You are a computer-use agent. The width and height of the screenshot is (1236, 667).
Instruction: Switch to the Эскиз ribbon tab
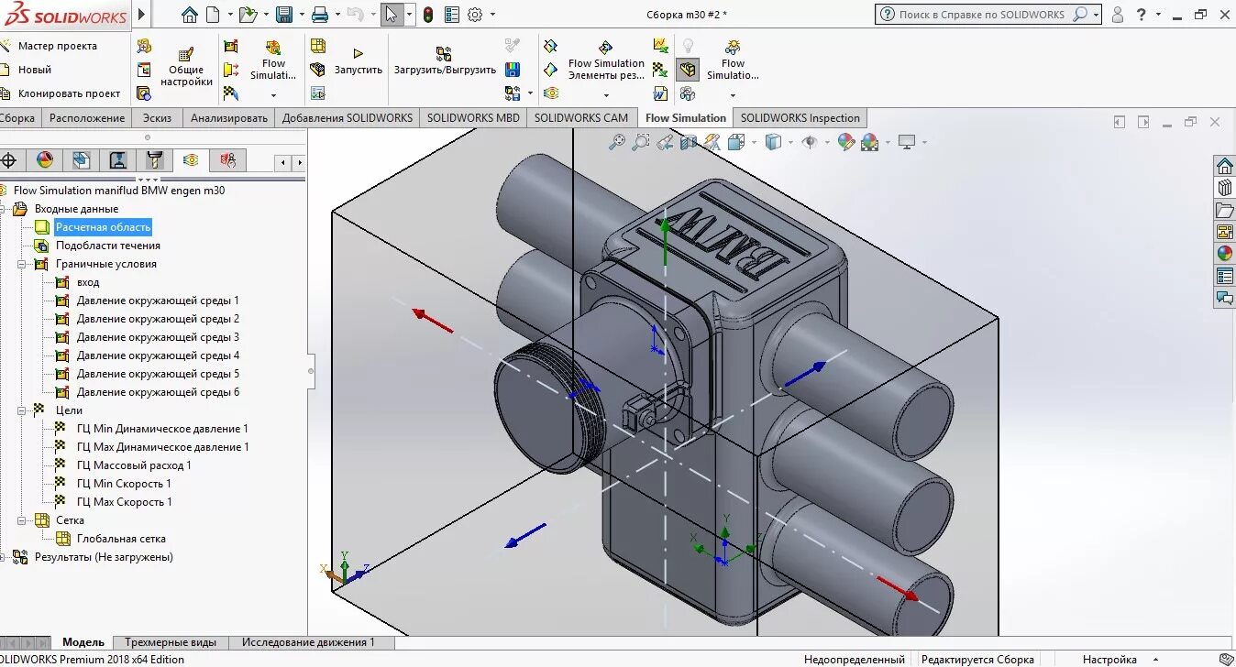coord(157,117)
